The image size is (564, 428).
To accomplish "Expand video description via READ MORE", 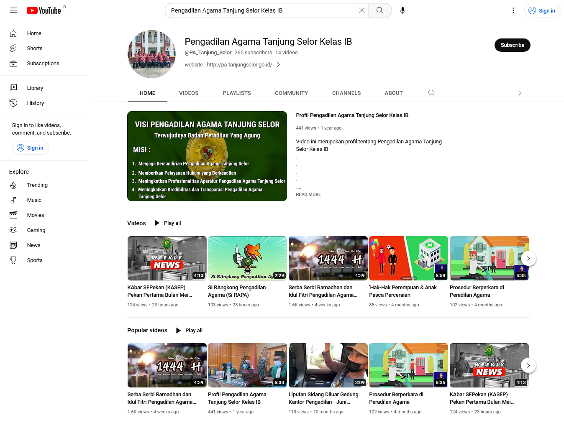I will (x=308, y=194).
